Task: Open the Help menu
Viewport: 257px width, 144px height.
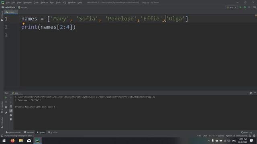Action: coord(80,3)
